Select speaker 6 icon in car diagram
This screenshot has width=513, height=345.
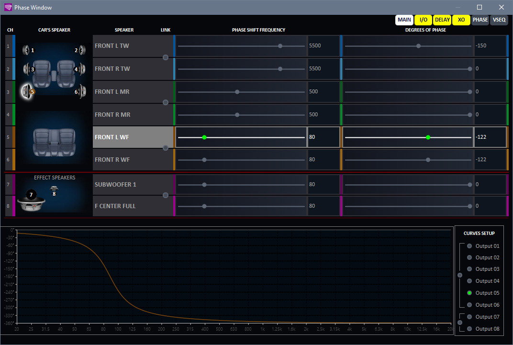82,91
